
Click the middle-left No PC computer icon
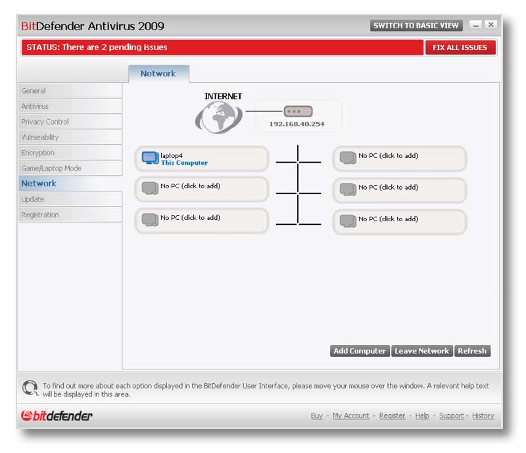pos(151,188)
